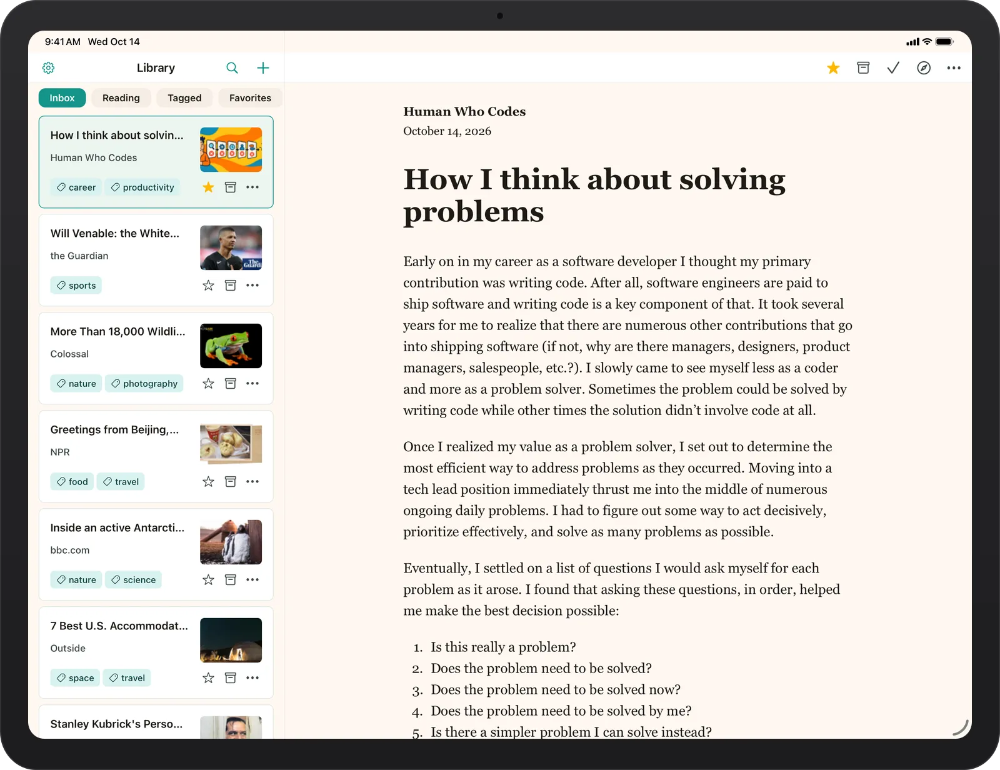Star the Will Venable article

coord(208,285)
